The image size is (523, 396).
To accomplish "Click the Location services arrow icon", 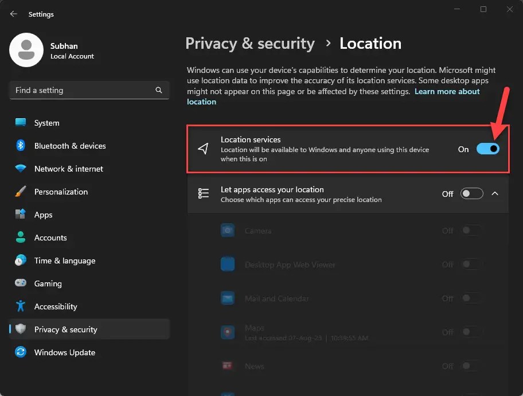I will [203, 149].
